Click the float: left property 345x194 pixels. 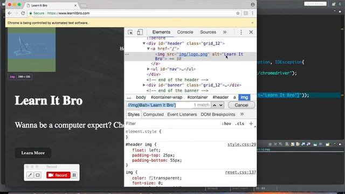(146, 150)
